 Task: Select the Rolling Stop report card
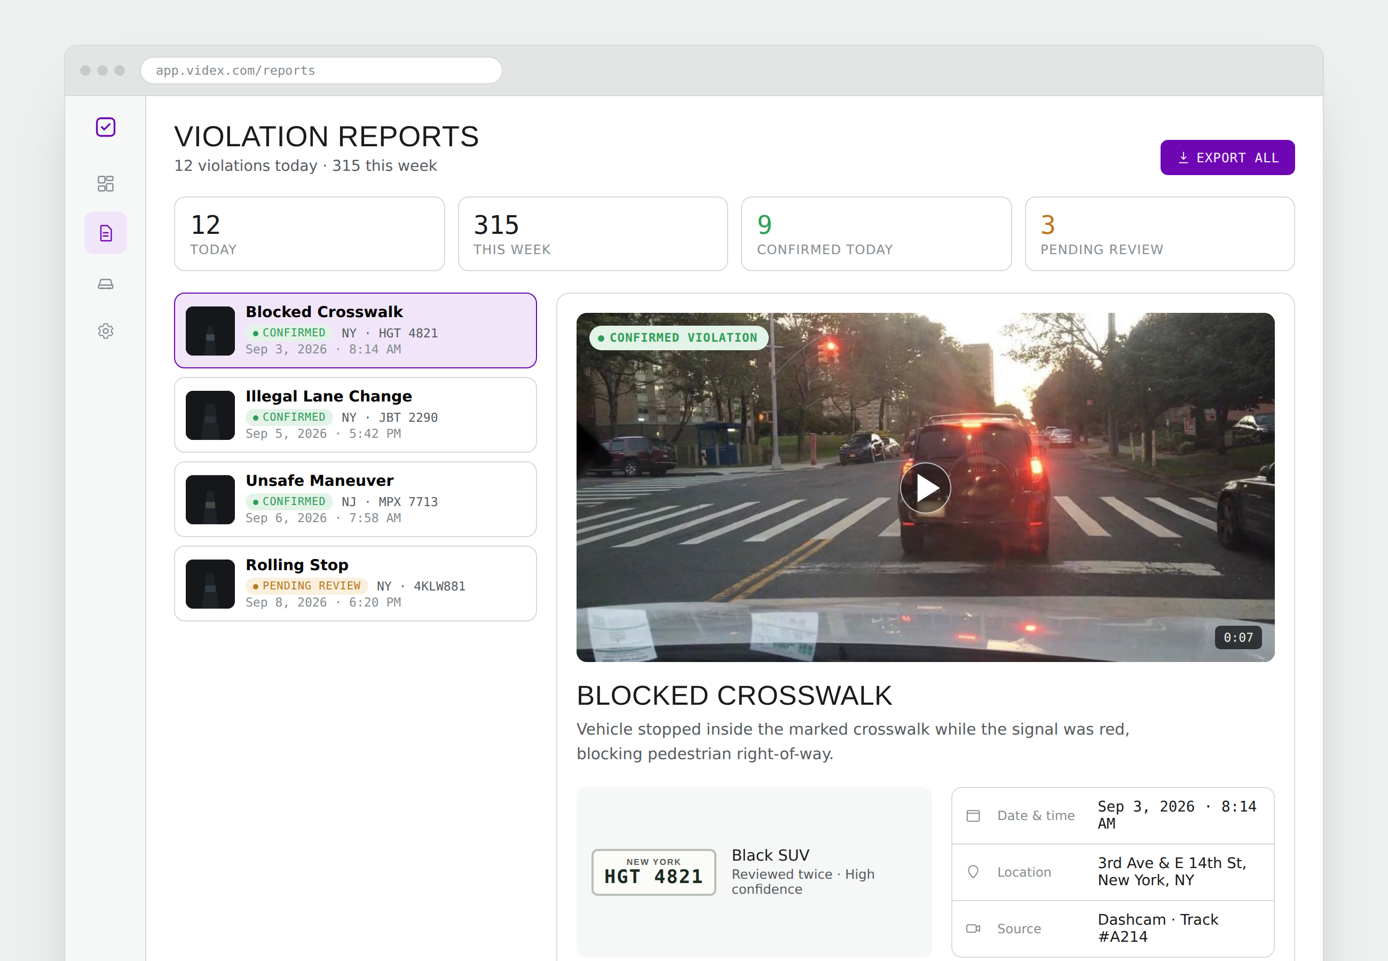tap(355, 584)
